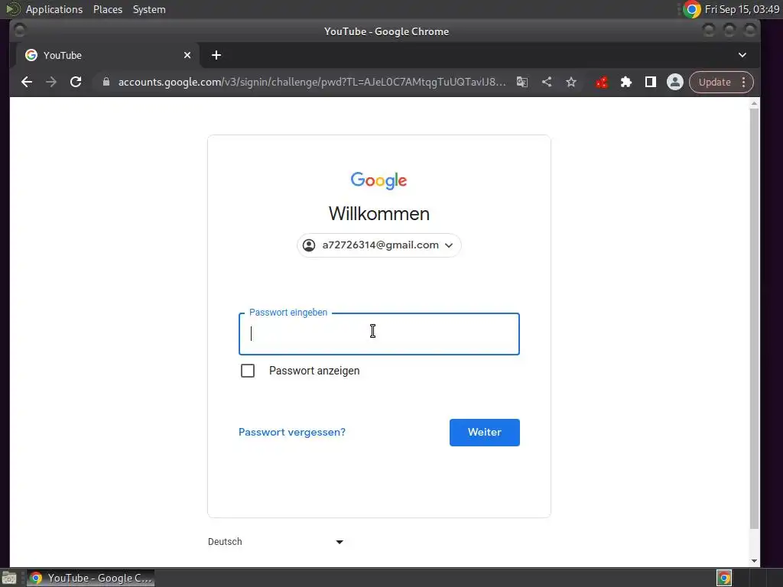
Task: Open the red extension icon in toolbar
Action: (x=602, y=83)
